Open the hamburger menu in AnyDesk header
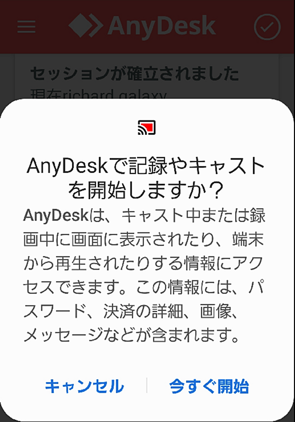The height and width of the screenshot is (422, 295). point(26,27)
